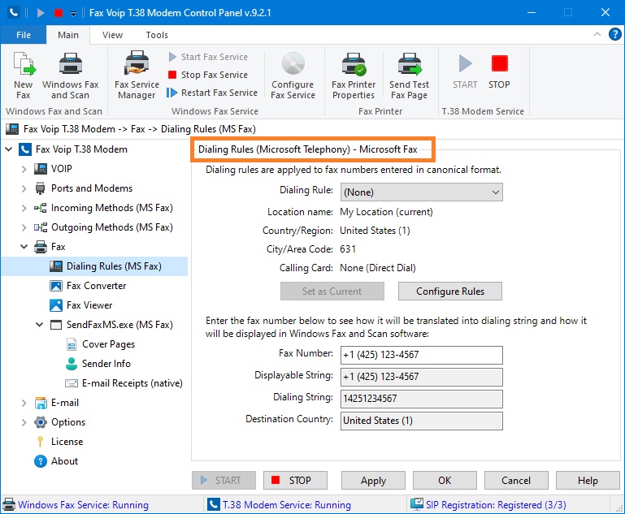Viewport: 625px width, 514px height.
Task: Click the bottom START button
Action: (224, 480)
